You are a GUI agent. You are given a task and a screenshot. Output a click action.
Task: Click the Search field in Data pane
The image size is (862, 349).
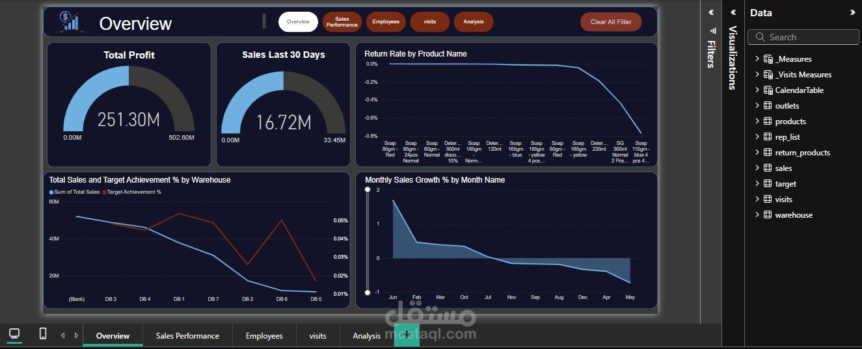coord(803,37)
